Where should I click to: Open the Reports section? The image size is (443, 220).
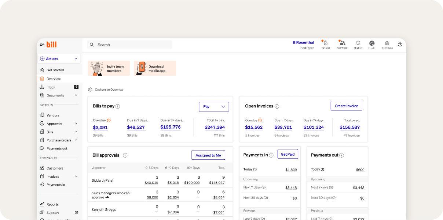[x=52, y=204]
